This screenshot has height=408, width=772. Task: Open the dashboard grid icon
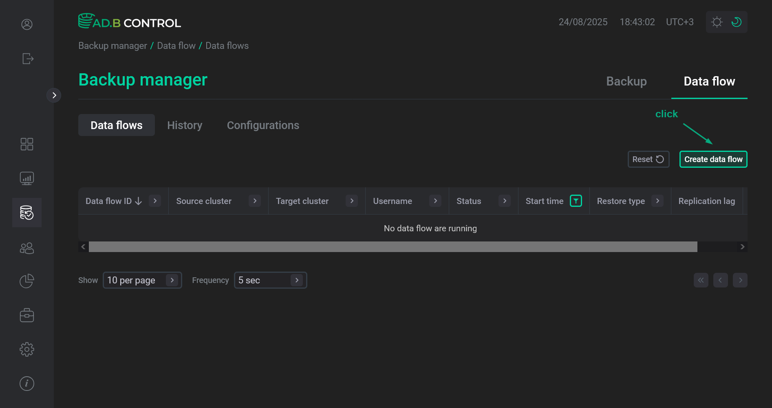click(27, 144)
